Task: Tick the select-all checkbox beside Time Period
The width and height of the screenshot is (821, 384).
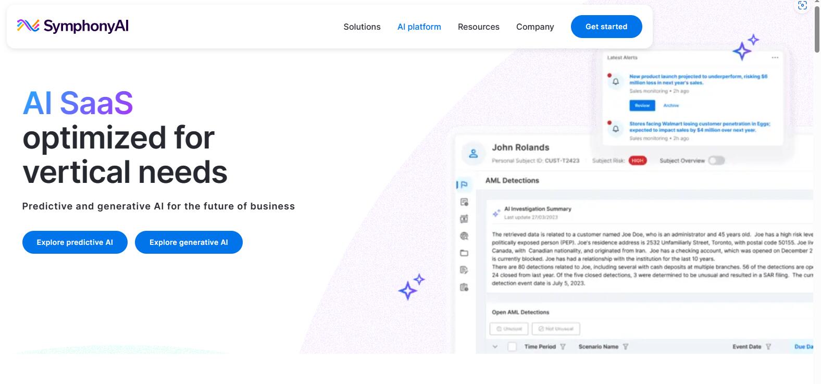Action: click(x=512, y=346)
